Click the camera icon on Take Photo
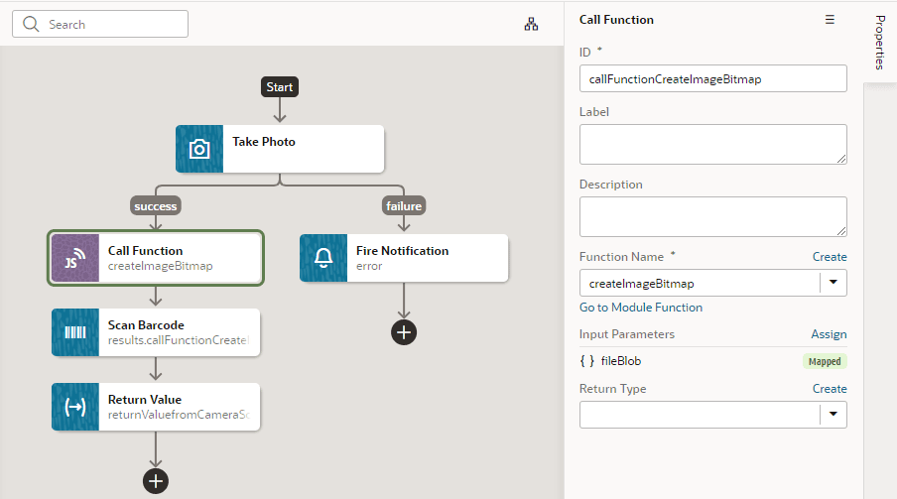The height and width of the screenshot is (499, 897). (x=199, y=149)
